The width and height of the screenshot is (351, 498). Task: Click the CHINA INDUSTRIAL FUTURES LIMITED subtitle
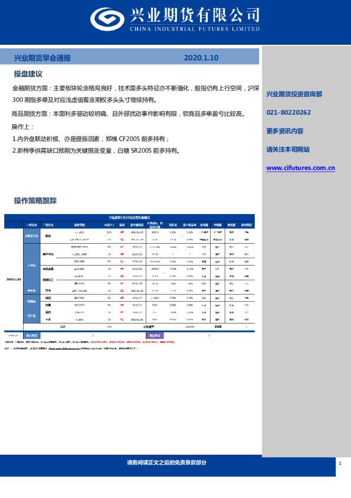click(x=195, y=29)
